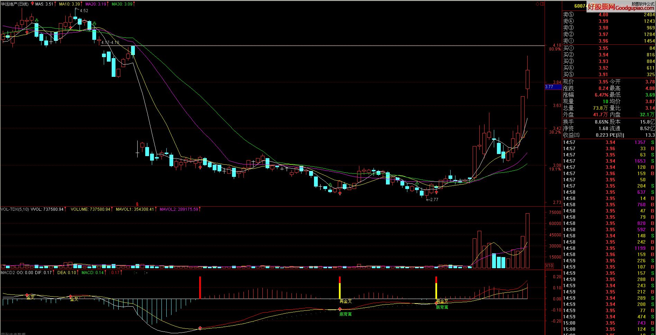
Task: Click the 净资 1.68 value
Action: 603,128
